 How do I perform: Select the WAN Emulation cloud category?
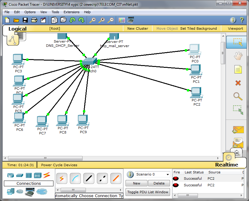[20, 191]
